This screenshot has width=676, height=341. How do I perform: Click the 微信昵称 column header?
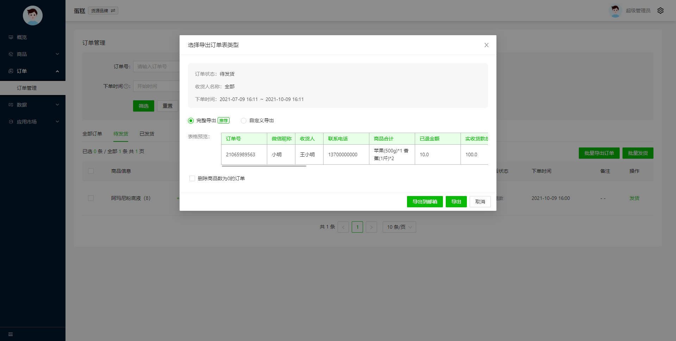281,139
